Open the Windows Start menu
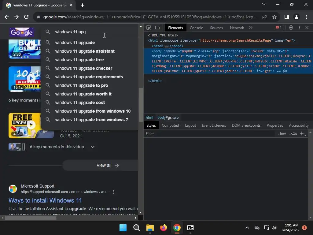This screenshot has height=235, width=313. [x=123, y=228]
